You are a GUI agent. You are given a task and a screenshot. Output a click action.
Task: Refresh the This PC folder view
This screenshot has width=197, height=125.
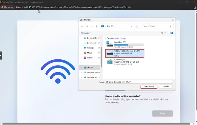click(x=137, y=26)
